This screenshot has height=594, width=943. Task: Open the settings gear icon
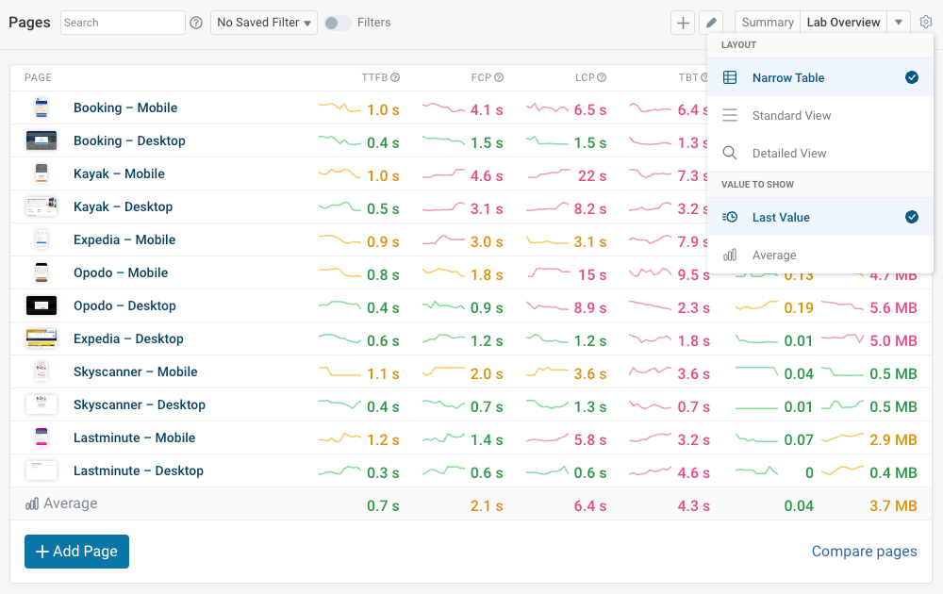(x=925, y=23)
